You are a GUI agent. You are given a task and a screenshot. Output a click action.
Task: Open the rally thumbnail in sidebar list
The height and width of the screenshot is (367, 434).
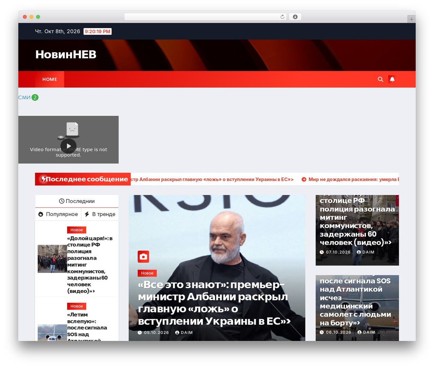tap(52, 259)
